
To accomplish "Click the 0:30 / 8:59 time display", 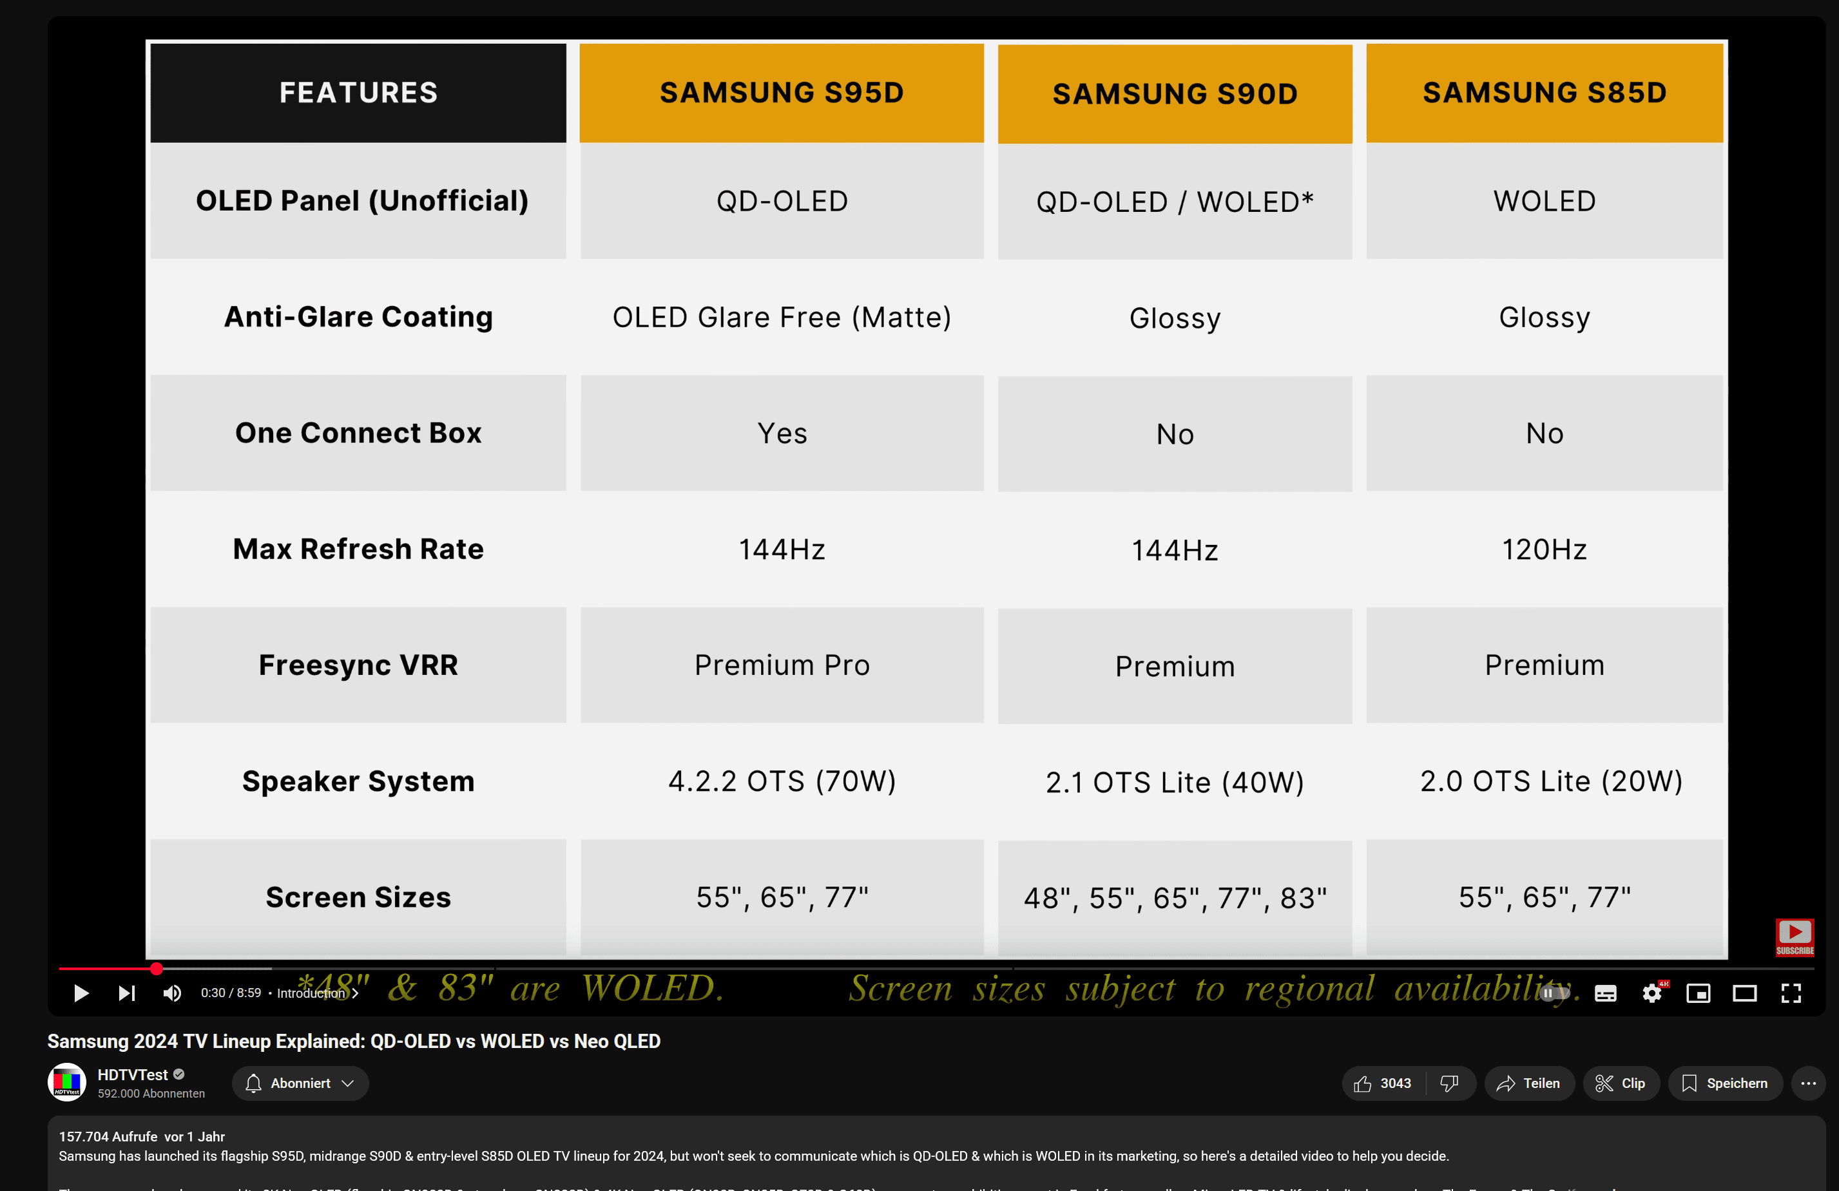I will (231, 993).
